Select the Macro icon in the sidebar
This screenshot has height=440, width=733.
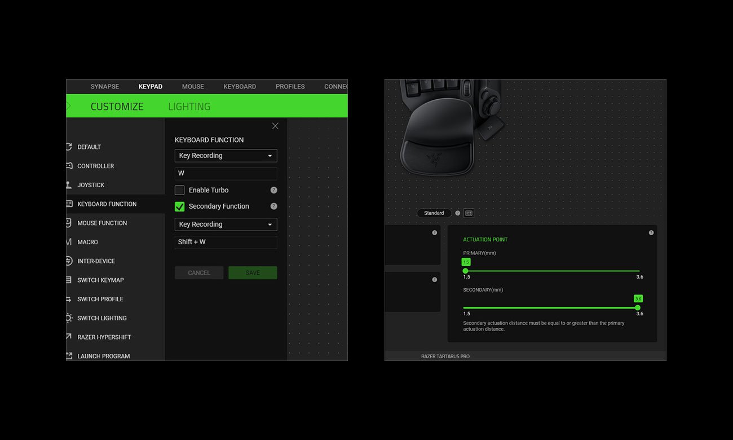(69, 242)
